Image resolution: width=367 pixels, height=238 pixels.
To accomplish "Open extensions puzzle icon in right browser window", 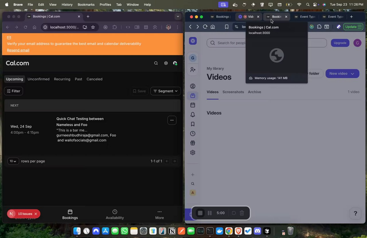I will 319,27.
